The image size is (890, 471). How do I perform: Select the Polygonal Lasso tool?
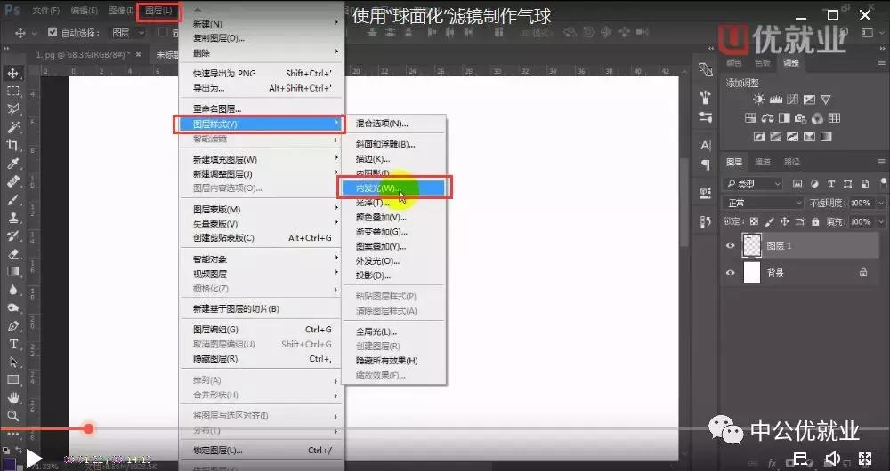point(12,108)
